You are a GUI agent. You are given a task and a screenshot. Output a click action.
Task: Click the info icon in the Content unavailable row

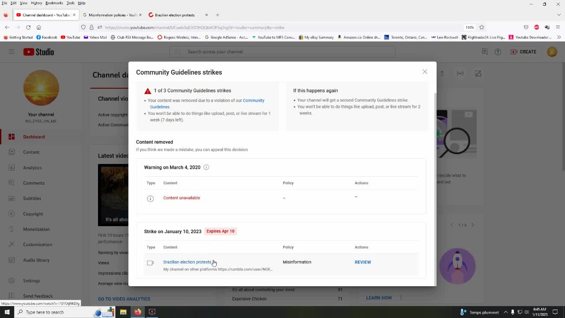[x=150, y=198]
